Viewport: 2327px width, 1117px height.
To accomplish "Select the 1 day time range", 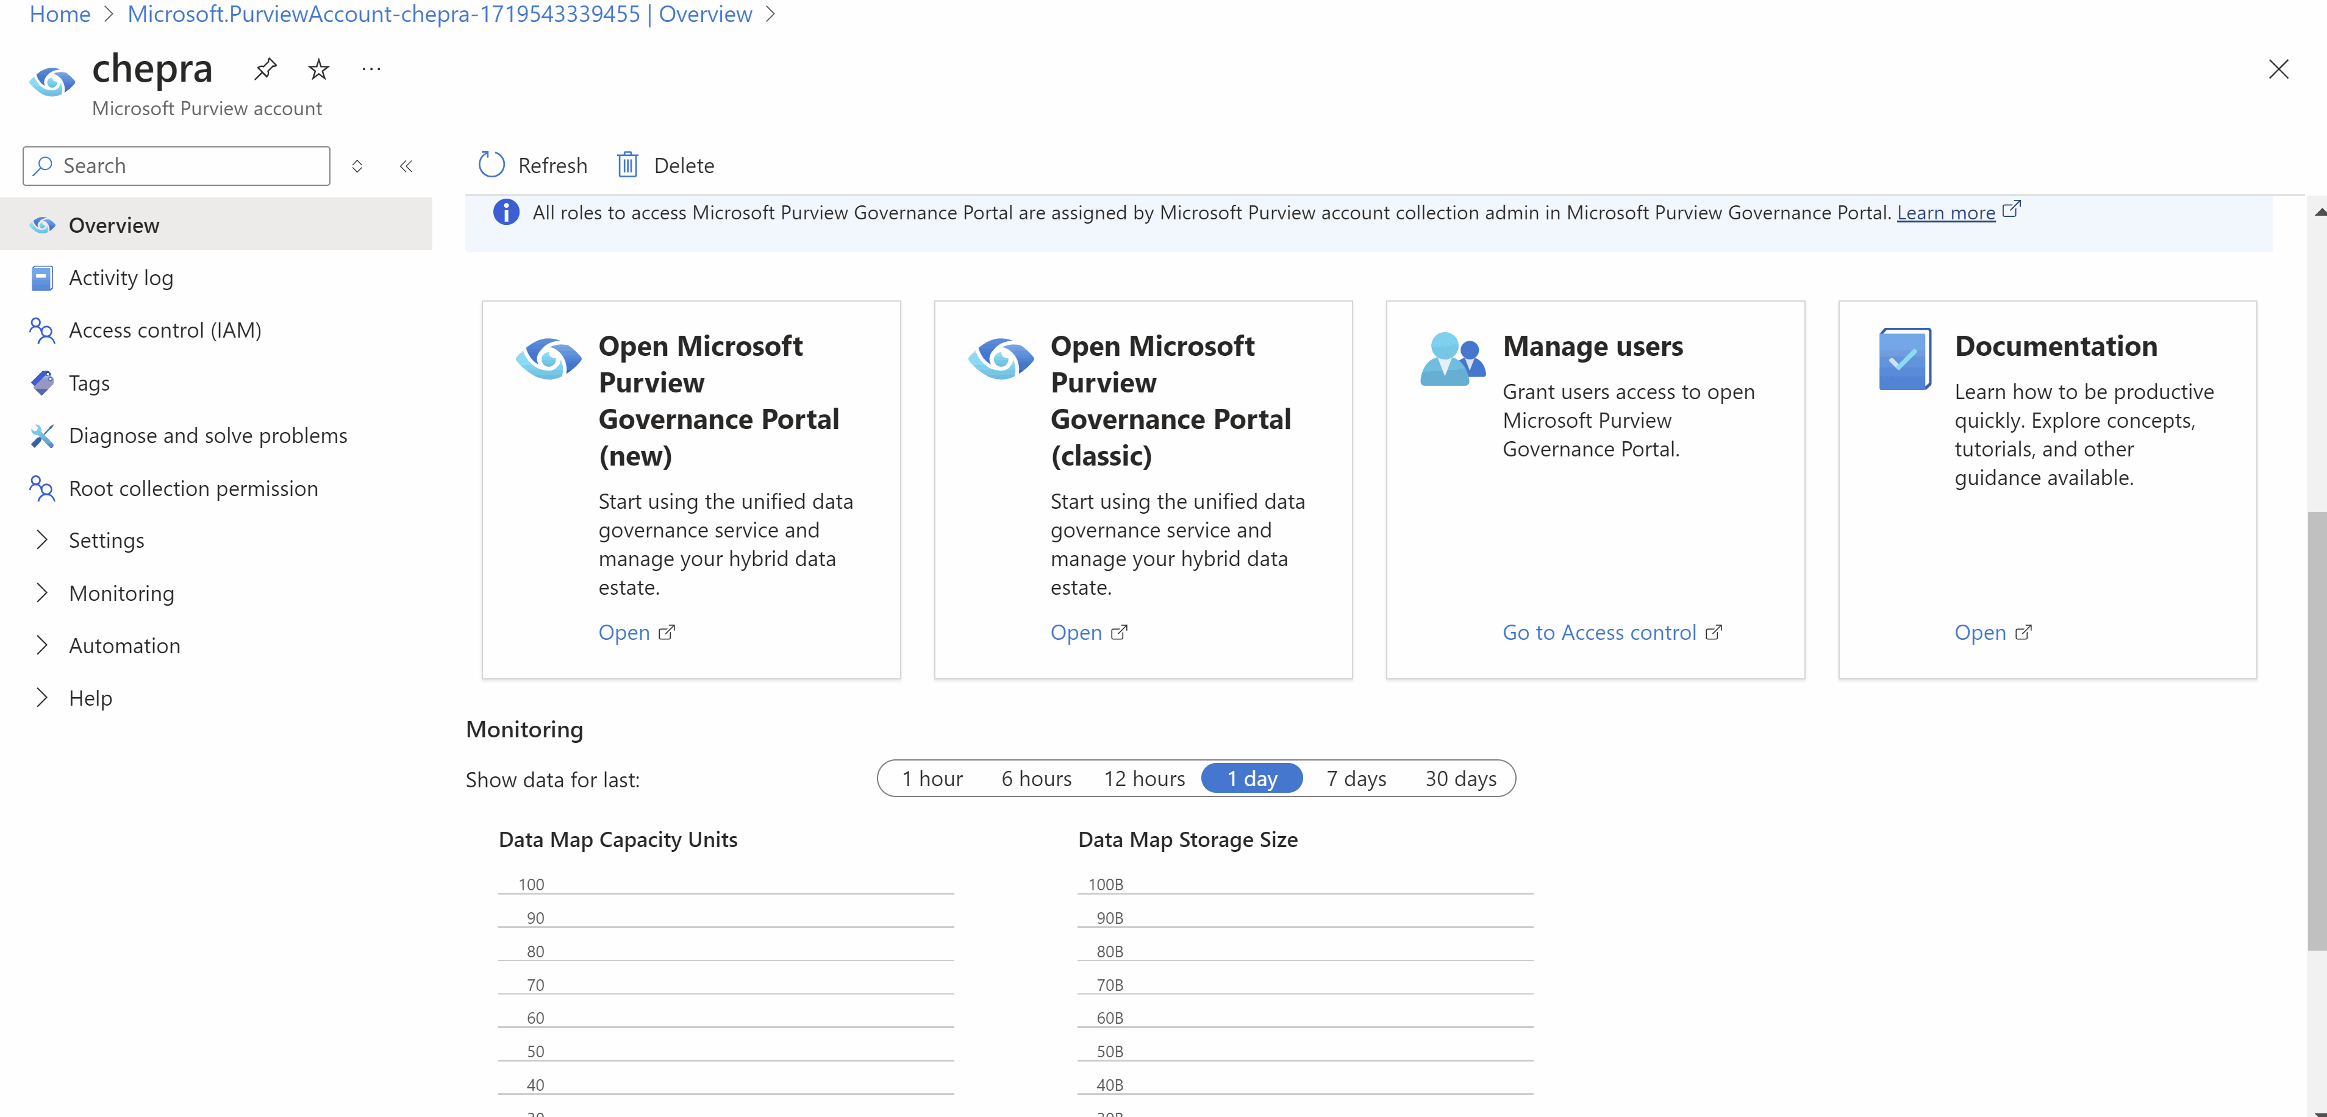I will tap(1252, 779).
